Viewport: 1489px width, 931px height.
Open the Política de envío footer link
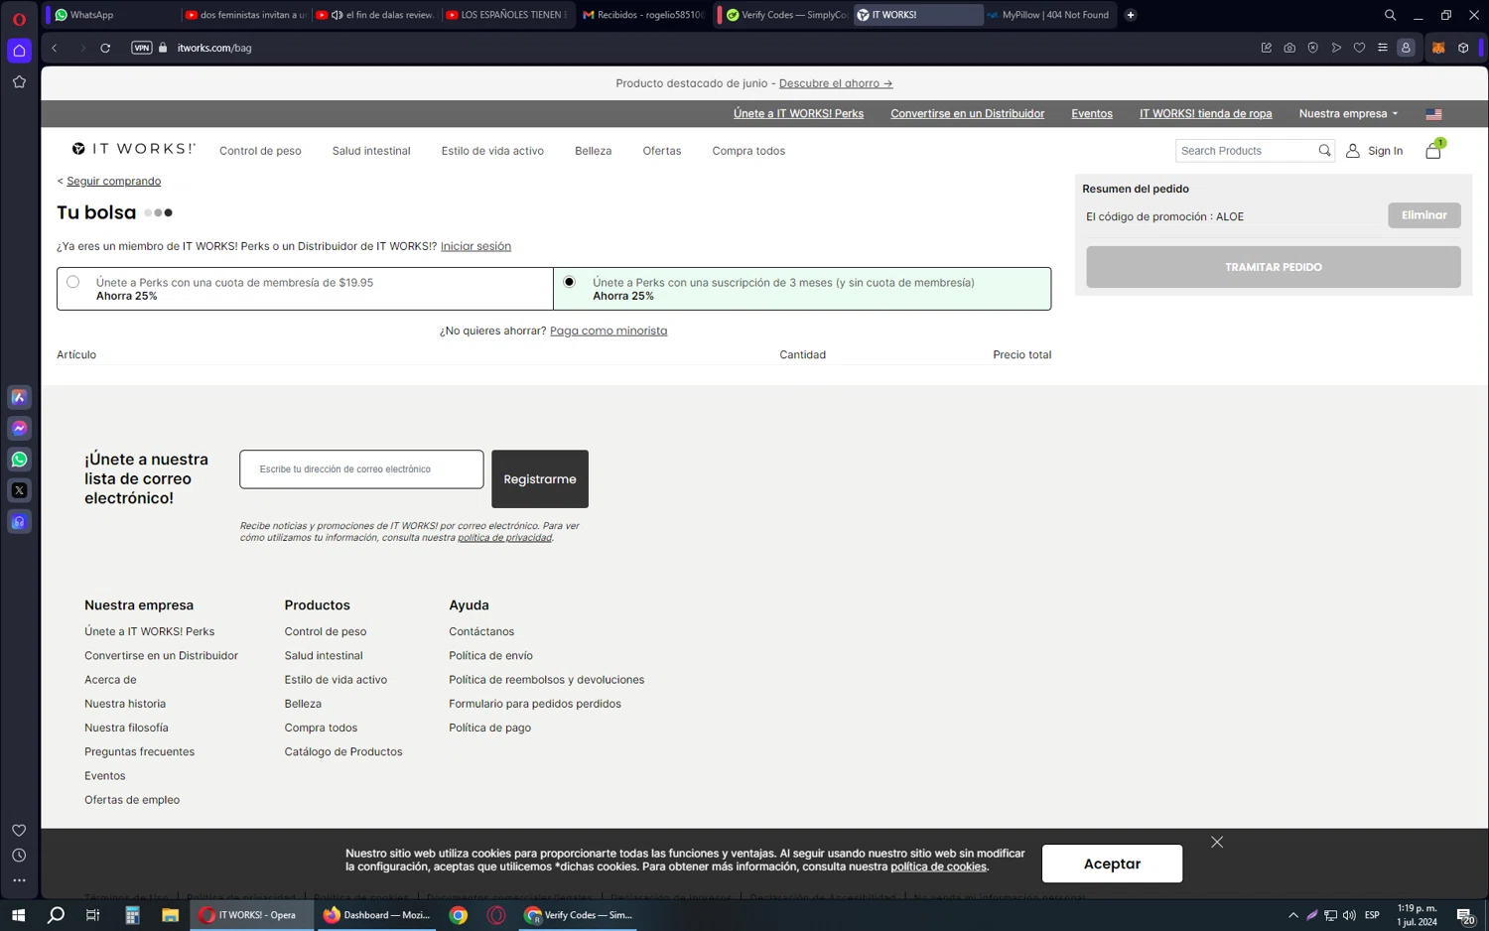490,655
